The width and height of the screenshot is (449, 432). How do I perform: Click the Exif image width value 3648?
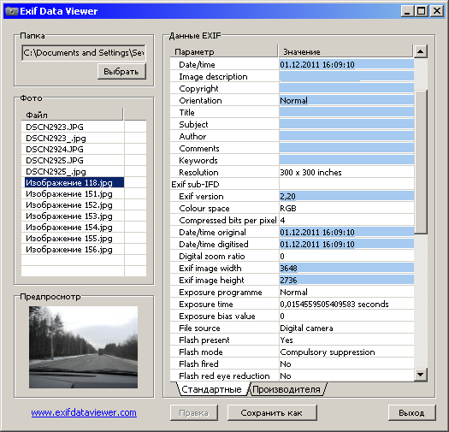(346, 268)
